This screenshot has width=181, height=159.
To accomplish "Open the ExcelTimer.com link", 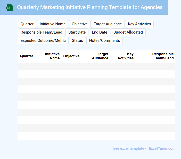I will tap(162, 148).
